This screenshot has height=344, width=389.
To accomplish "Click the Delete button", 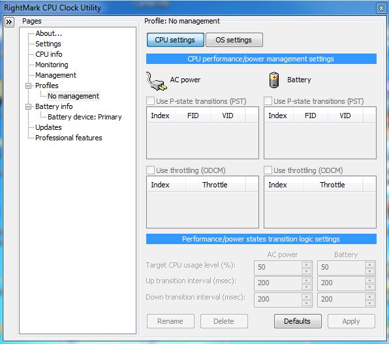I will 224,321.
